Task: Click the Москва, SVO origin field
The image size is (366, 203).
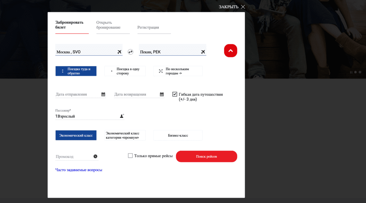Action: point(89,50)
